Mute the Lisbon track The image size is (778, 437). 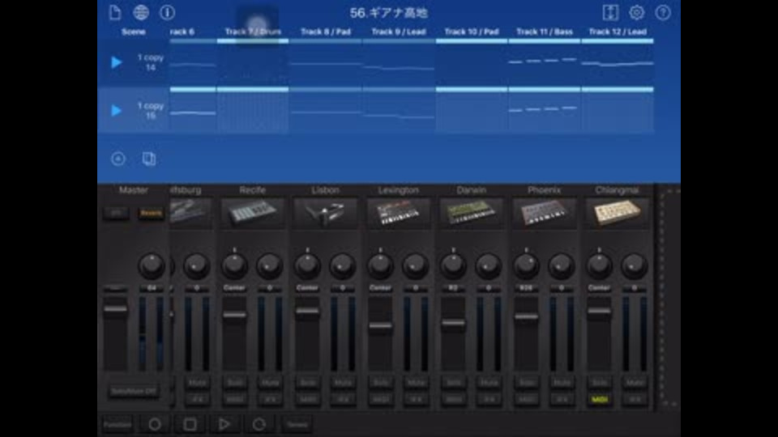(x=343, y=383)
